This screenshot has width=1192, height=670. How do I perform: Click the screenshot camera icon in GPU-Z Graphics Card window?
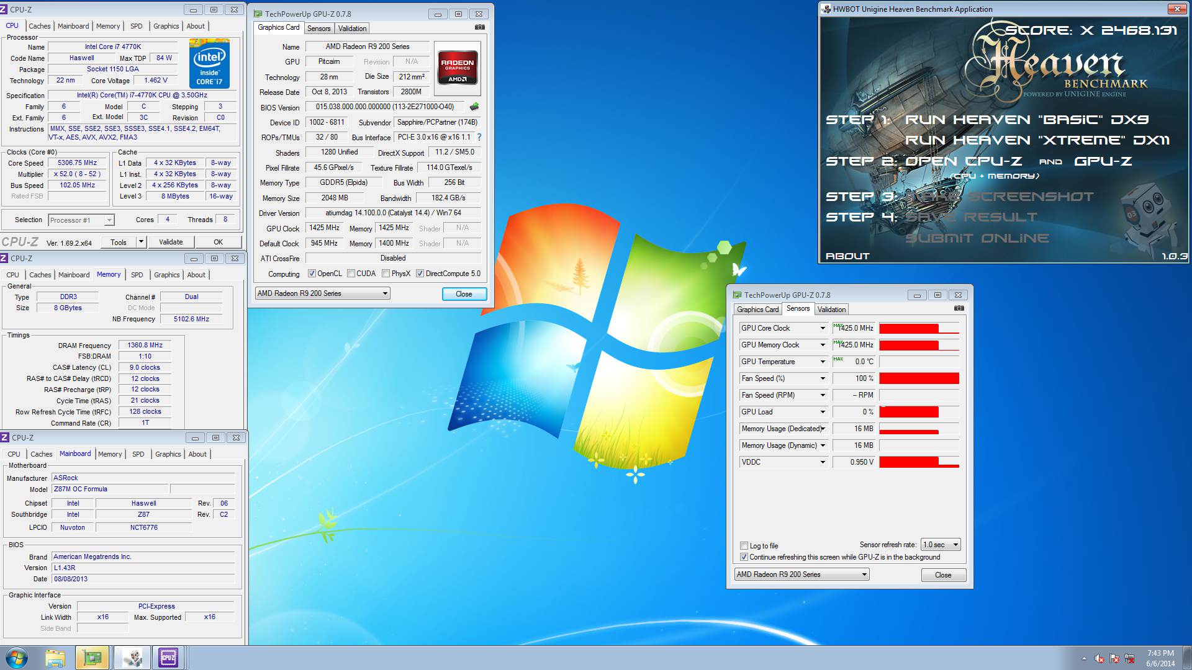point(479,27)
